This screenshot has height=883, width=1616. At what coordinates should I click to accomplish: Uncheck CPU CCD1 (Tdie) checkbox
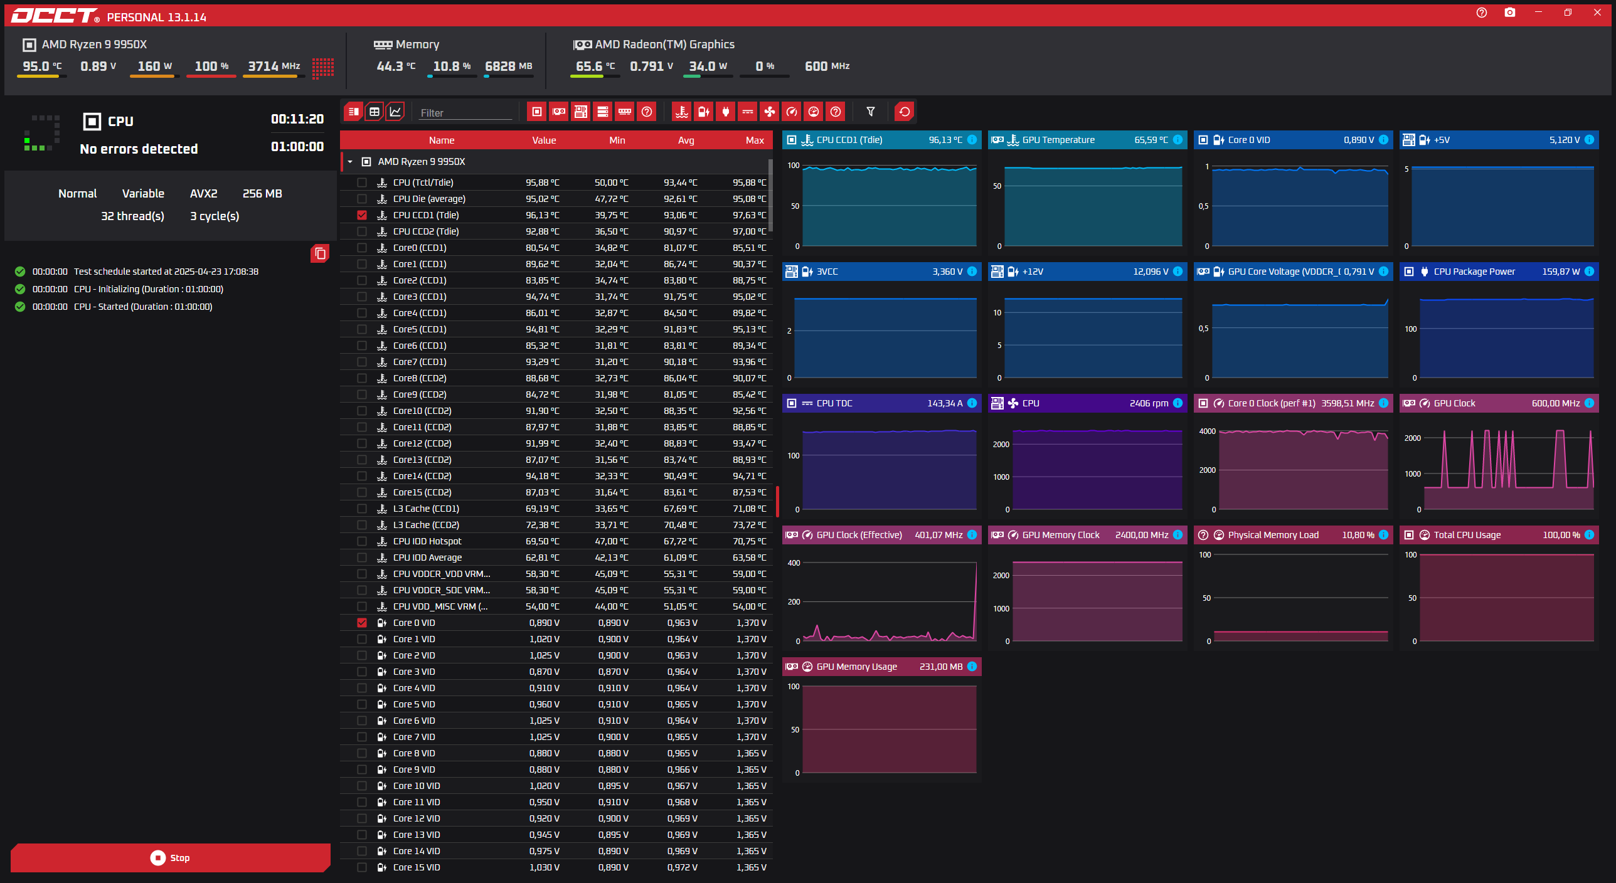[x=362, y=215]
